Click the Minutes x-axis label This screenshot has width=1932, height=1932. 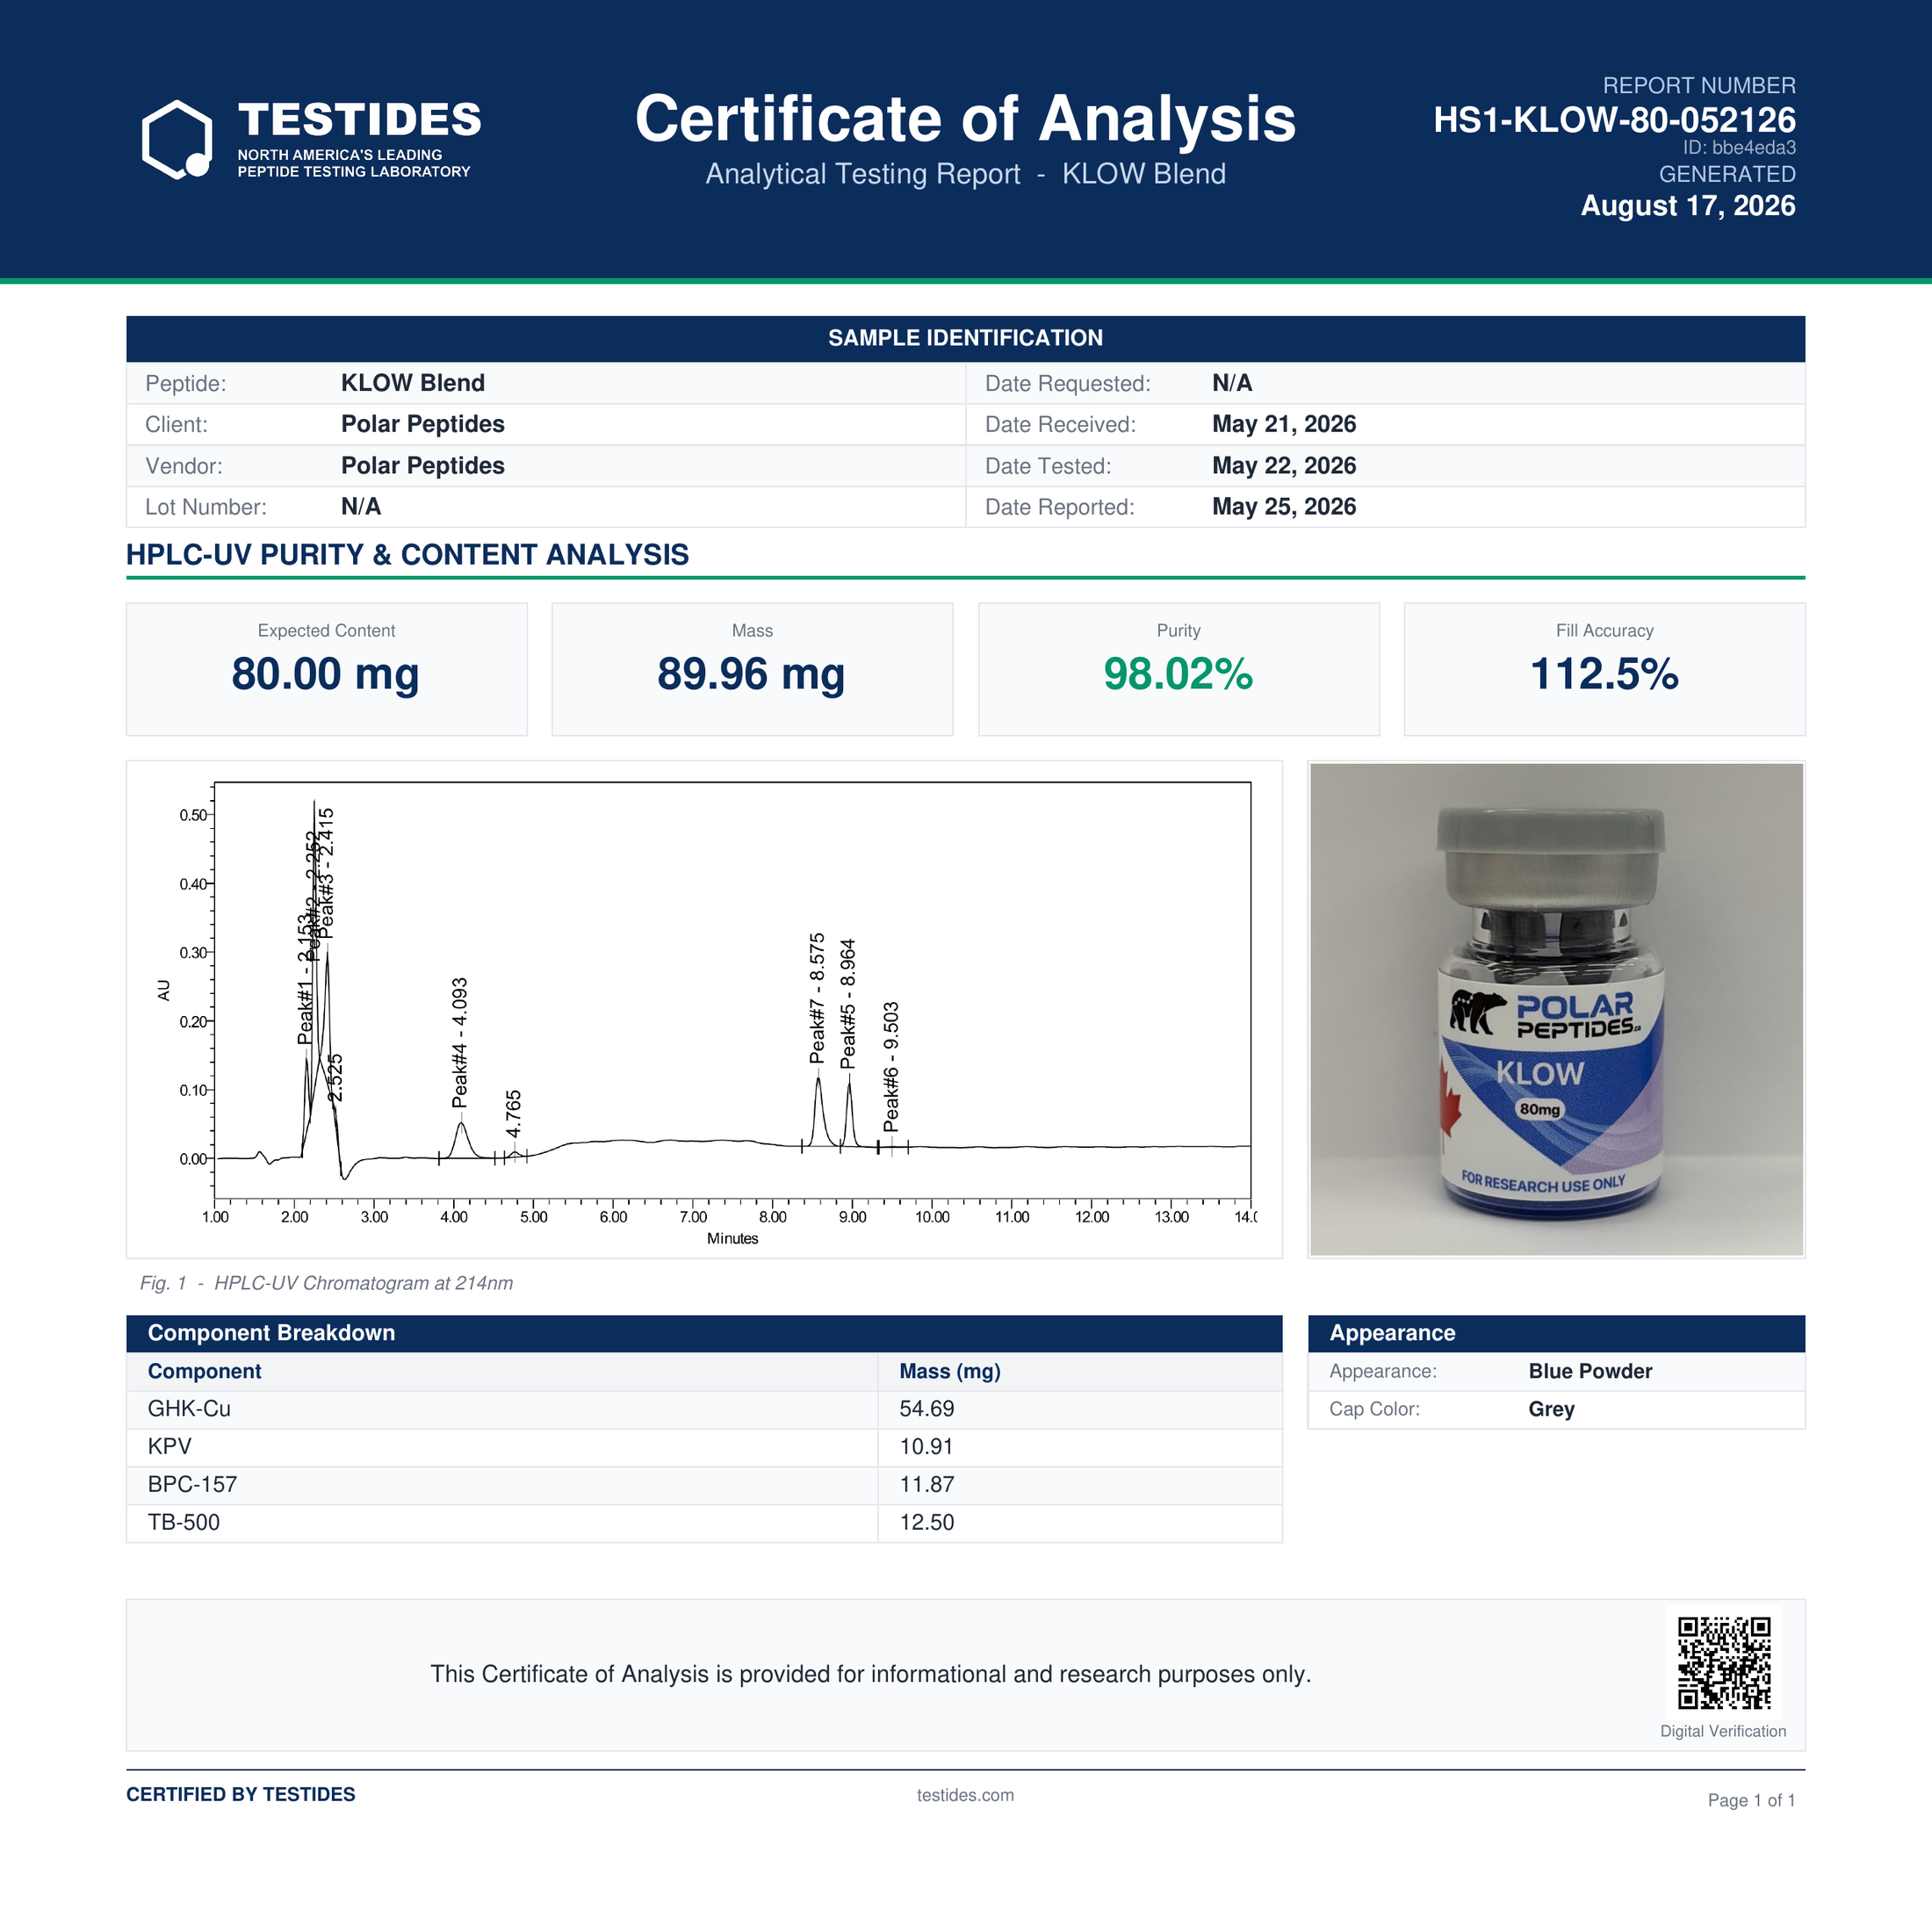(x=733, y=1239)
